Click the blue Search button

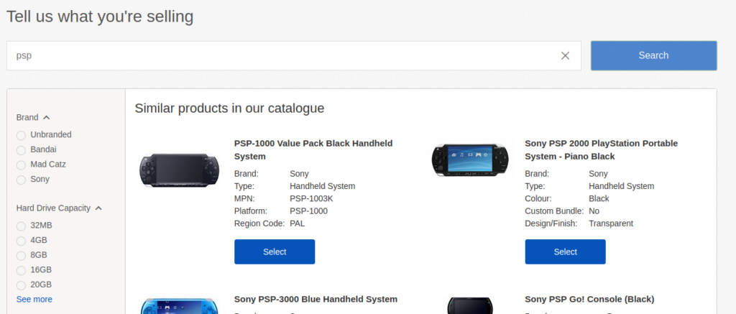(653, 55)
